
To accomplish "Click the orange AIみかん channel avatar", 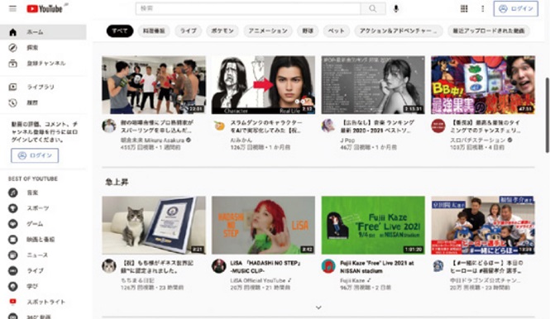I will click(219, 126).
